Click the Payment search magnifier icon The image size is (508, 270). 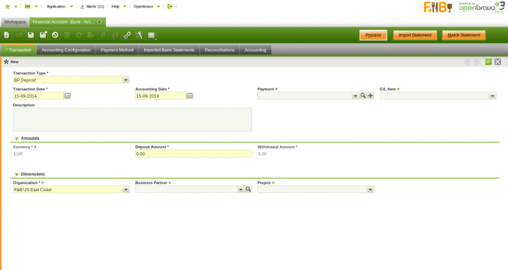click(x=363, y=96)
